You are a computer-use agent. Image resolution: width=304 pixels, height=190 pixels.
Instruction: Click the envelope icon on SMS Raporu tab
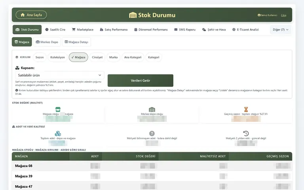coord(176,29)
